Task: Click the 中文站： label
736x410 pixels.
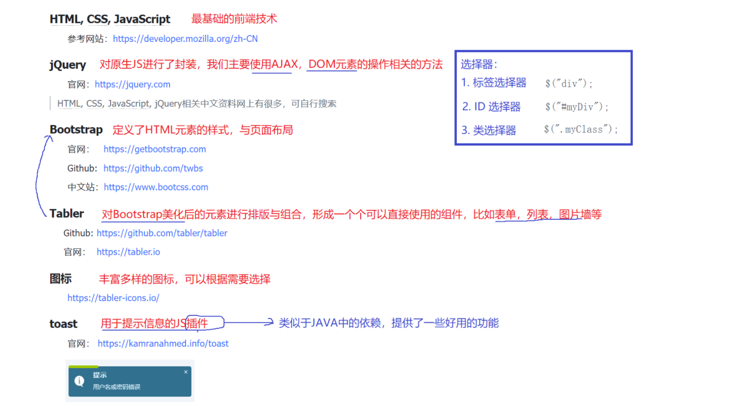Action: (83, 187)
